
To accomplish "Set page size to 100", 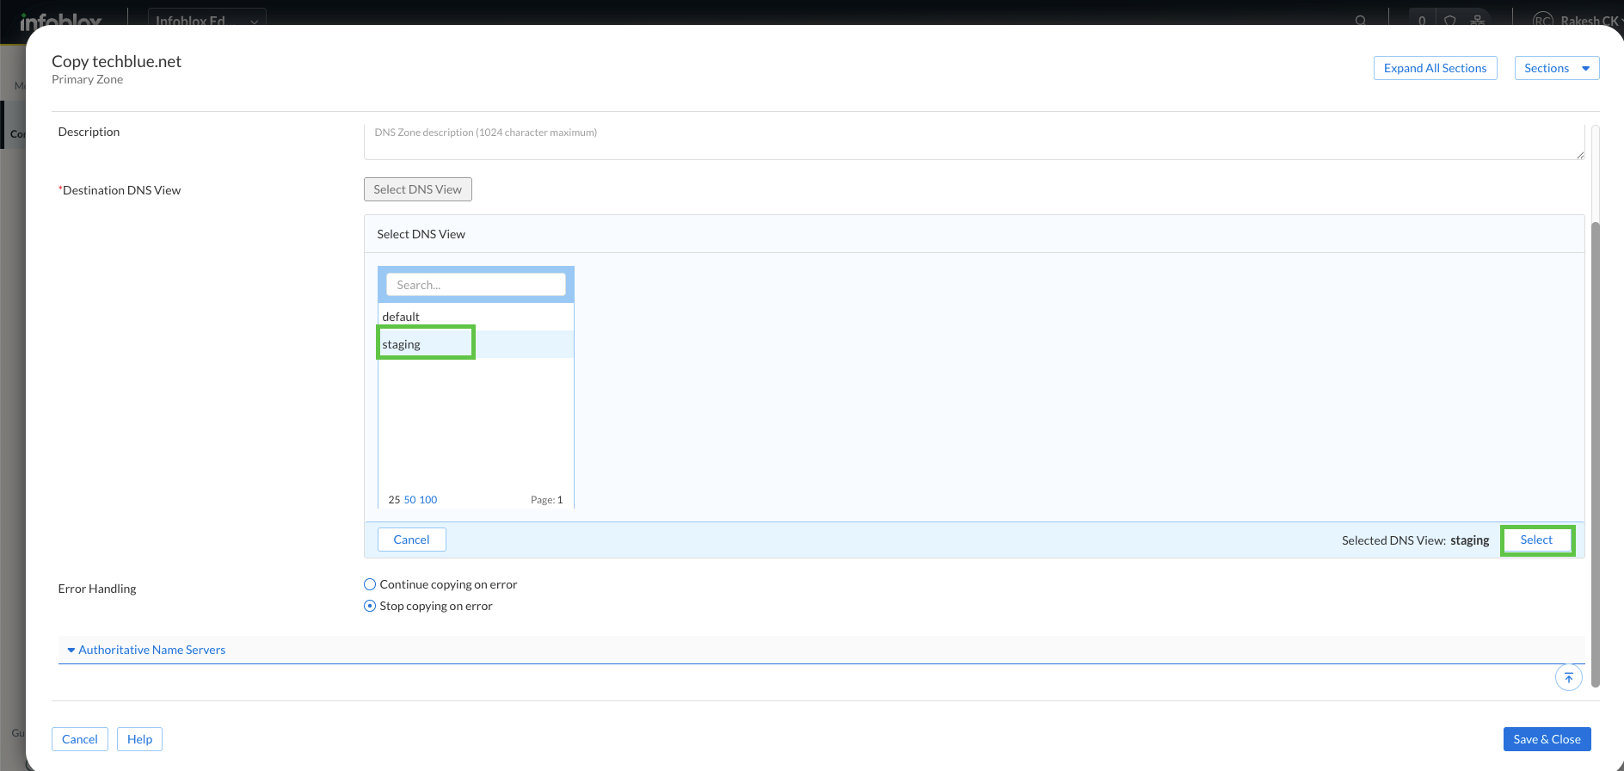I will (x=428, y=500).
